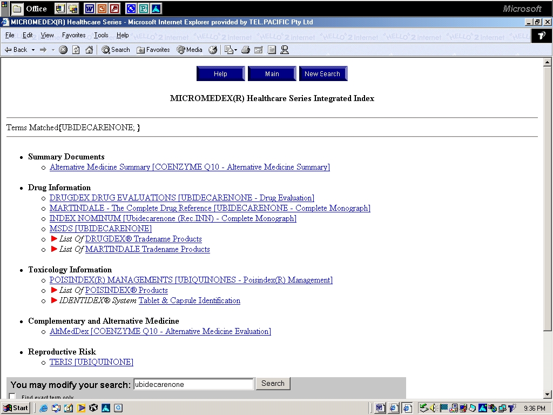Viewport: 553px width, 415px height.
Task: Click Search button beside ubidecarenone field
Action: 273,383
